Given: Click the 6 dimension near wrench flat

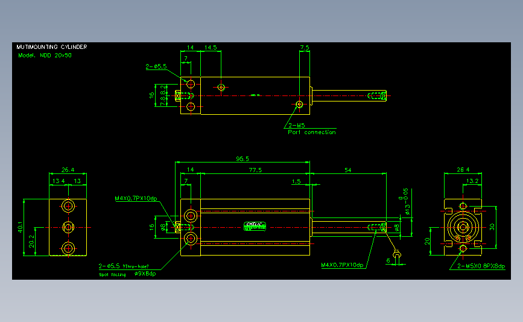Looking at the screenshot, I should (x=388, y=260).
